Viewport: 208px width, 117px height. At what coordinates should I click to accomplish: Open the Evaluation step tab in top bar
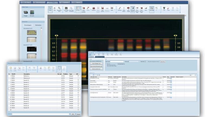point(65,2)
